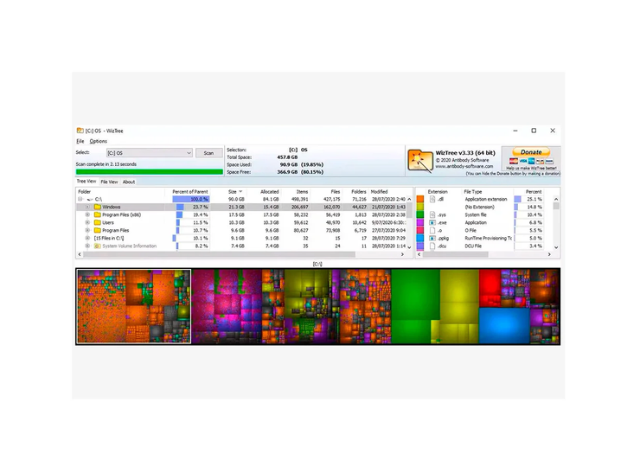Click the .dll file type icon
The height and width of the screenshot is (473, 640).
pos(432,199)
